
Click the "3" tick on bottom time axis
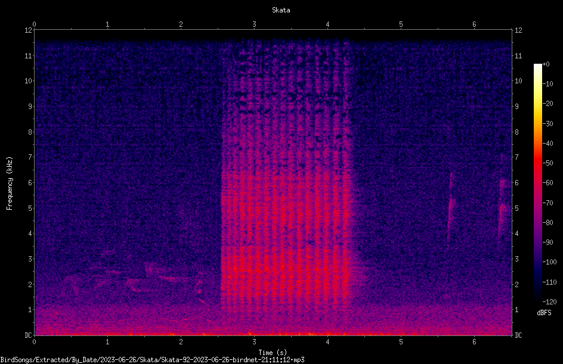(254, 342)
